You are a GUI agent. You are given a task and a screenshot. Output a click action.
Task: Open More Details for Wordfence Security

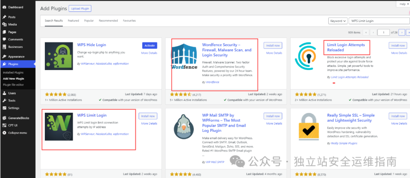pos(274,53)
